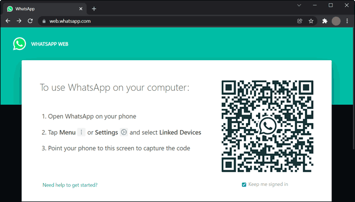Reload the WhatsApp Web page

click(30, 21)
